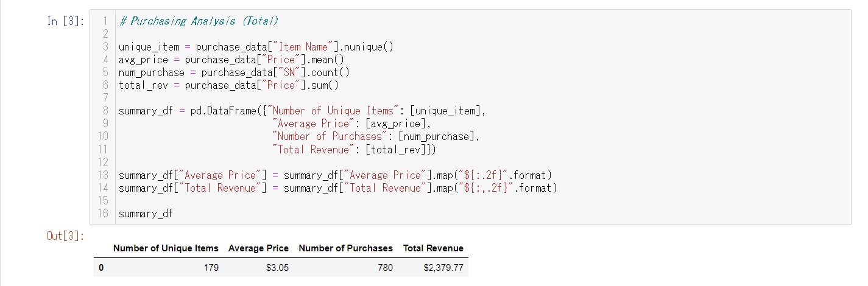
Task: Click the Purchasing Analysis comment line
Action: coord(199,21)
